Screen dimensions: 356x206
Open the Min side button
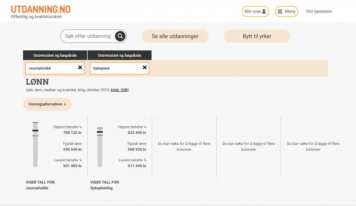pos(255,11)
